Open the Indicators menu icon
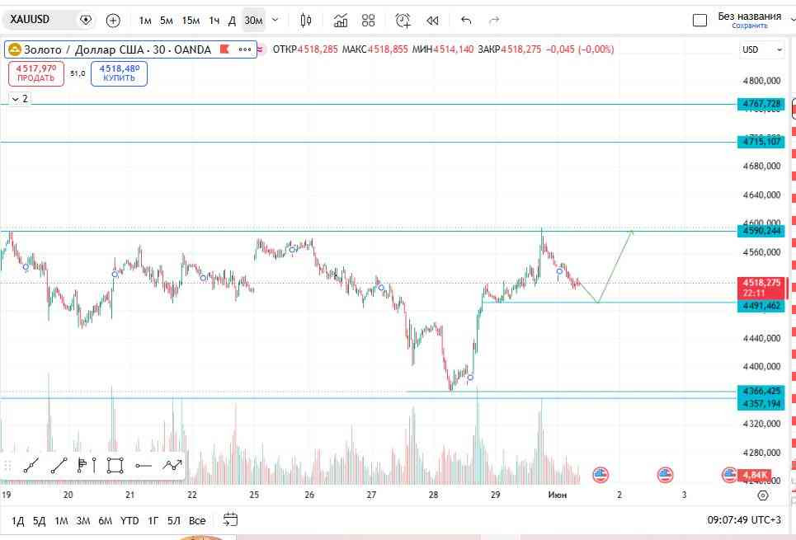796x540 pixels. [x=340, y=21]
